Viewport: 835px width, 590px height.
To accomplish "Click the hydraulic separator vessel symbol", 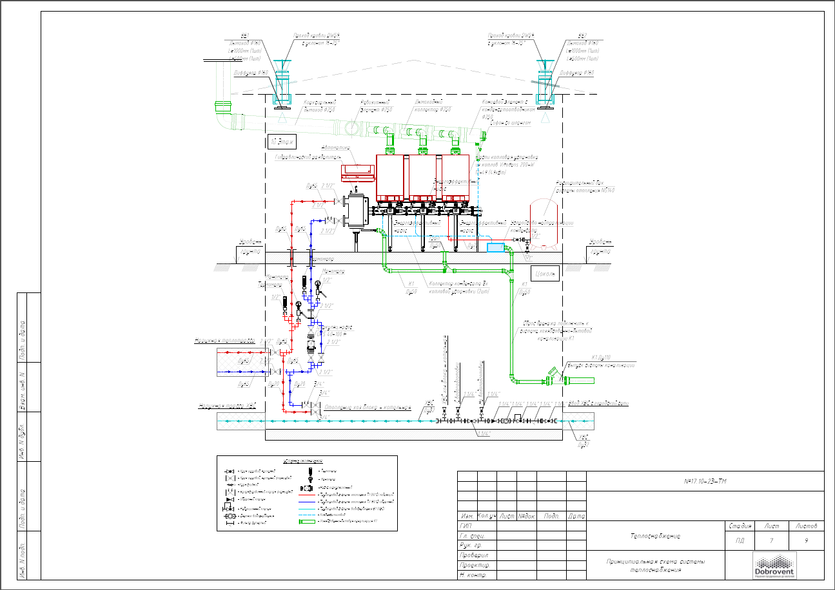I will [355, 209].
